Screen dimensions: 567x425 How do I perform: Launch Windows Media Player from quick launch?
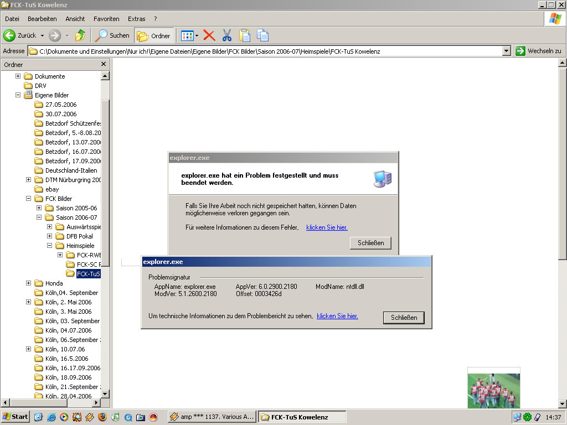(x=64, y=417)
